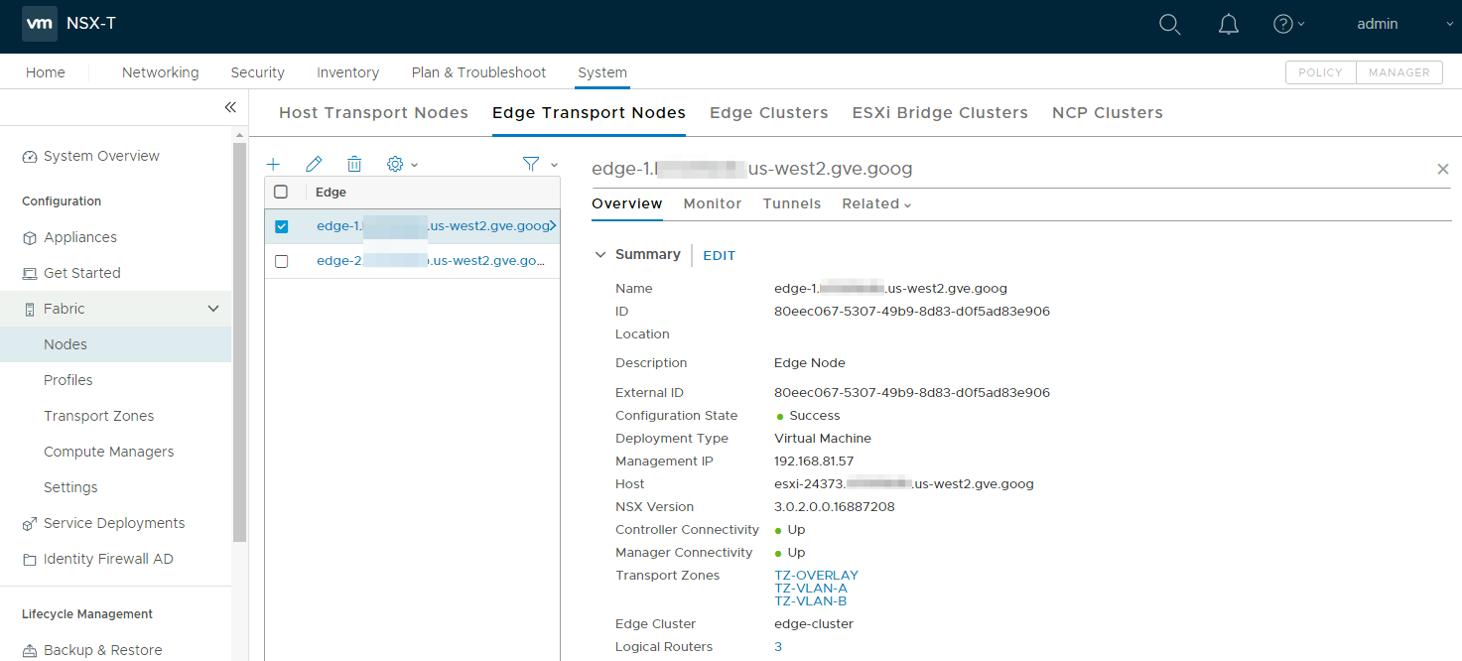
Task: Open the Related dropdown tab
Action: point(876,203)
